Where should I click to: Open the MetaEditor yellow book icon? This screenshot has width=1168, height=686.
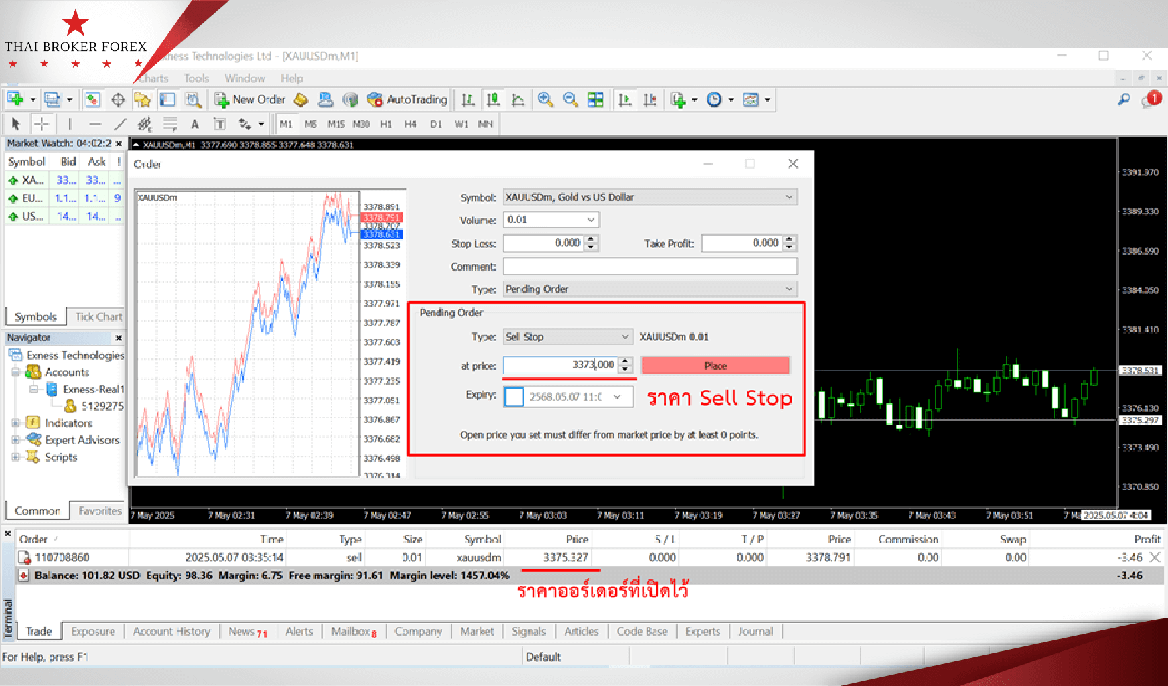click(x=301, y=100)
